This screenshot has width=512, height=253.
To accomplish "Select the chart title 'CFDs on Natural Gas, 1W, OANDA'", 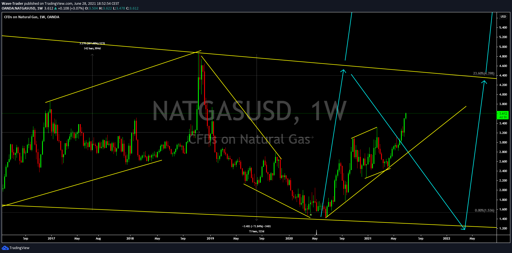I will [x=32, y=17].
